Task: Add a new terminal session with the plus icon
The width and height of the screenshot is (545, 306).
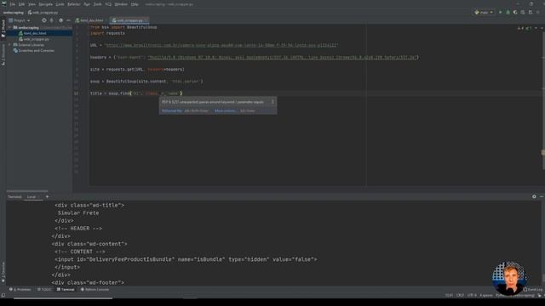Action: [48, 196]
